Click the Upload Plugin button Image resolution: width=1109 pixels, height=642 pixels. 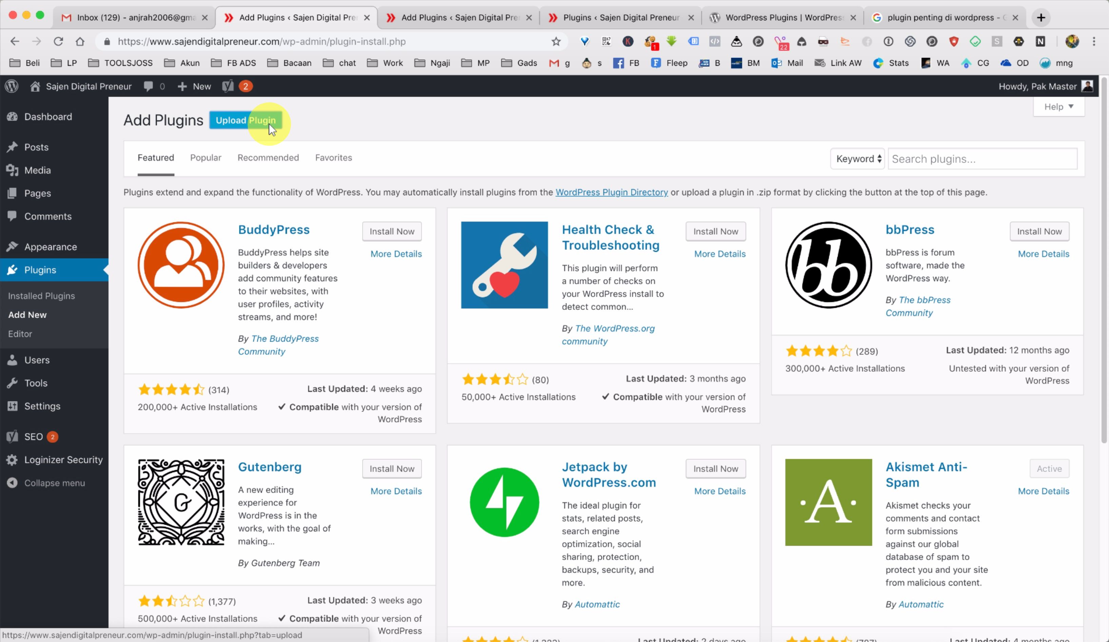[245, 120]
